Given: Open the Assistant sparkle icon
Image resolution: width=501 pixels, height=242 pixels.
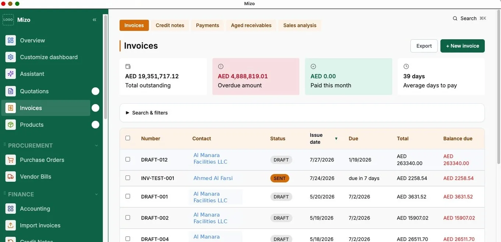Looking at the screenshot, I should click(11, 74).
